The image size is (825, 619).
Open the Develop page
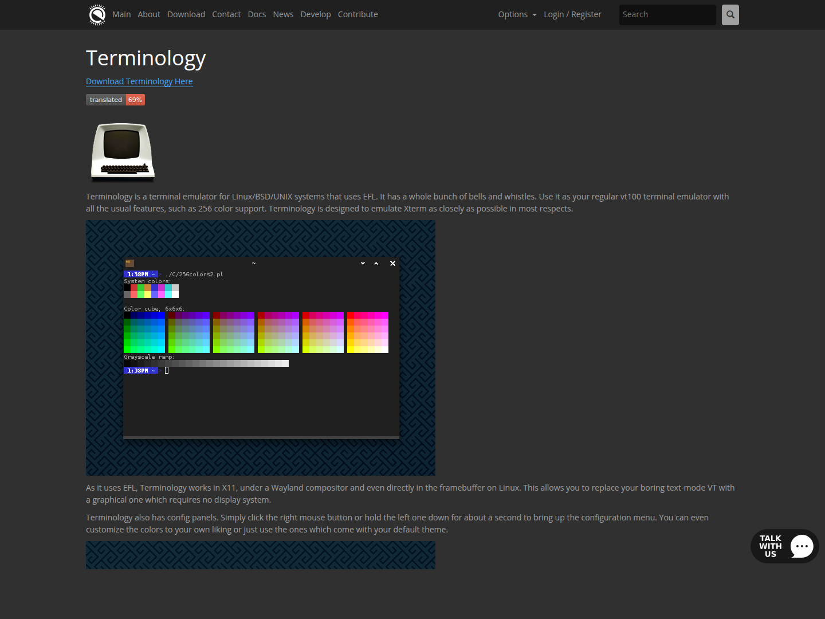click(316, 14)
